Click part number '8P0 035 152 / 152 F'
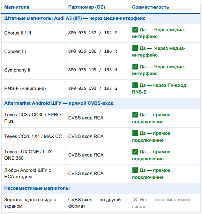The width and height of the screenshot is (202, 214). tap(93, 33)
